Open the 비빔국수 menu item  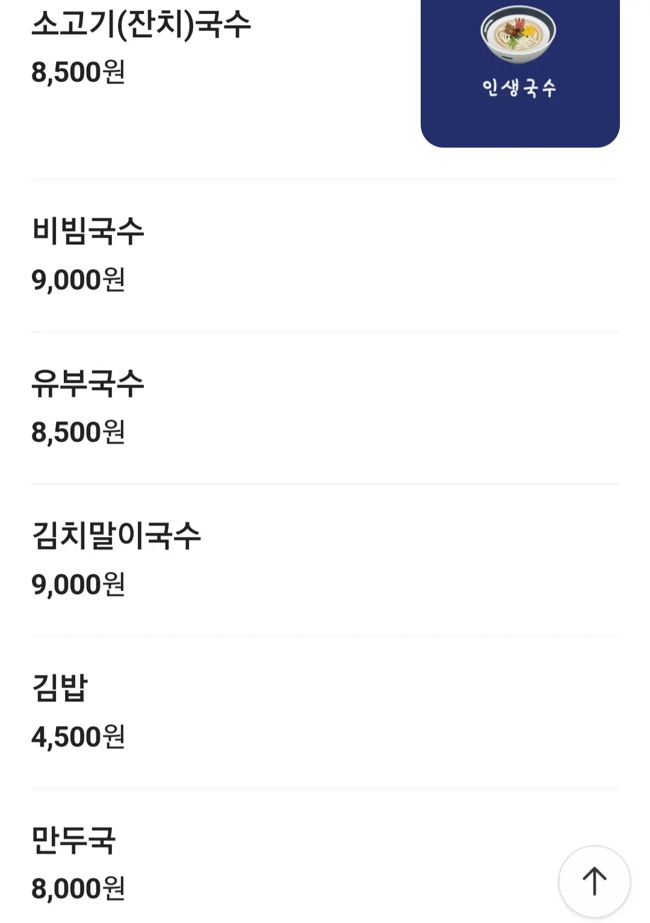pyautogui.click(x=88, y=231)
